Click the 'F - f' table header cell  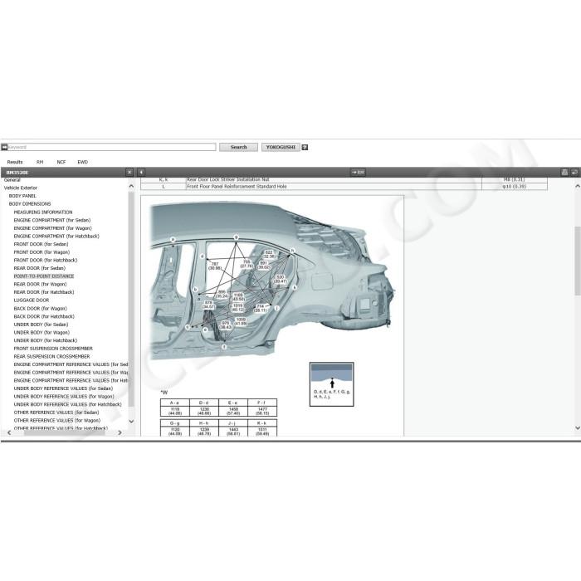[262, 403]
